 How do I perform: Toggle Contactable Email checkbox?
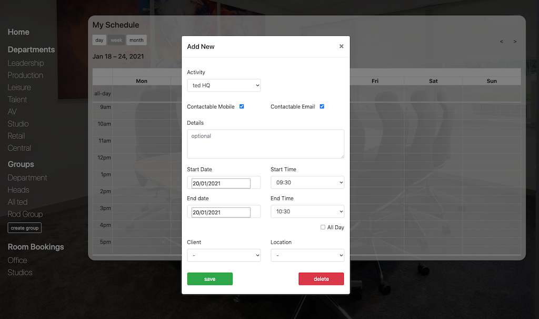(322, 106)
